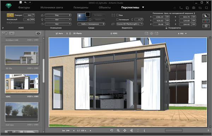Viewport: 212px width, 136px height.
Task: Click the blue sky preview swatch
Action: pyautogui.click(x=82, y=17)
